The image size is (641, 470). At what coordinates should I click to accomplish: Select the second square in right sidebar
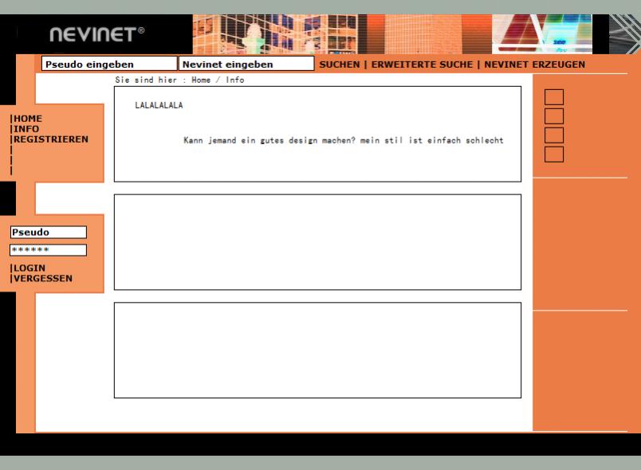click(x=553, y=116)
